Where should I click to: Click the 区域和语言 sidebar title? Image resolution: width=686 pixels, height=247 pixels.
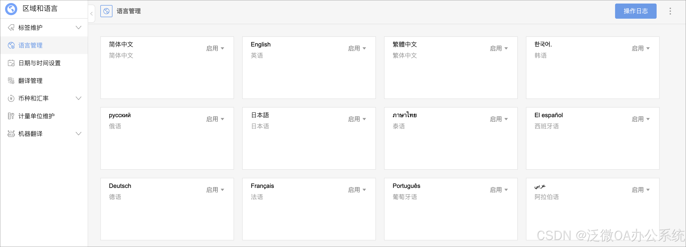tap(40, 9)
